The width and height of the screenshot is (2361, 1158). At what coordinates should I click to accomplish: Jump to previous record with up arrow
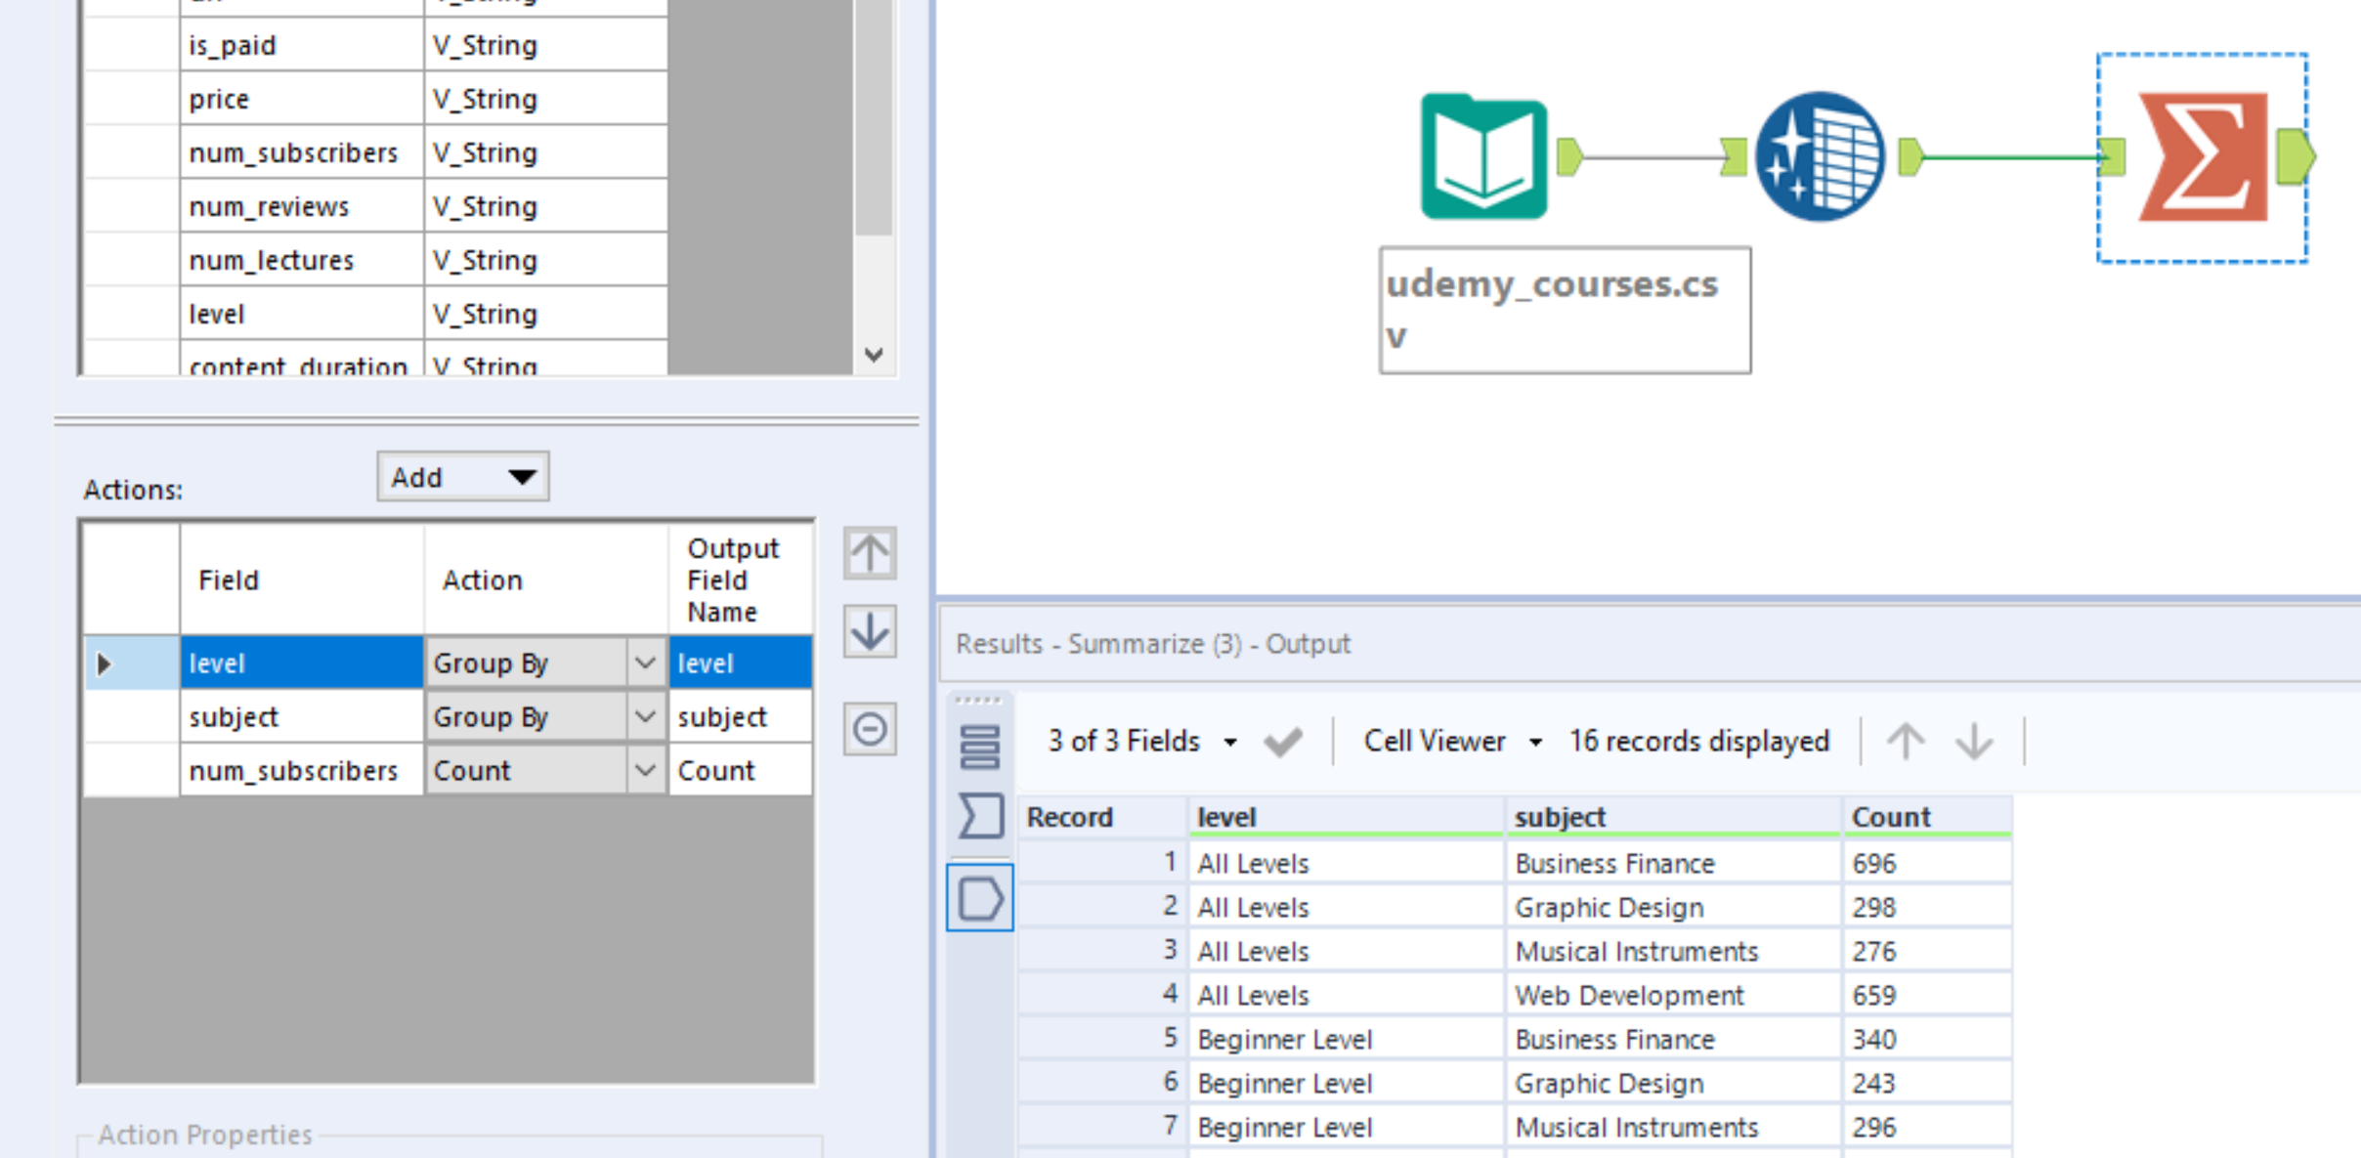click(x=1905, y=742)
